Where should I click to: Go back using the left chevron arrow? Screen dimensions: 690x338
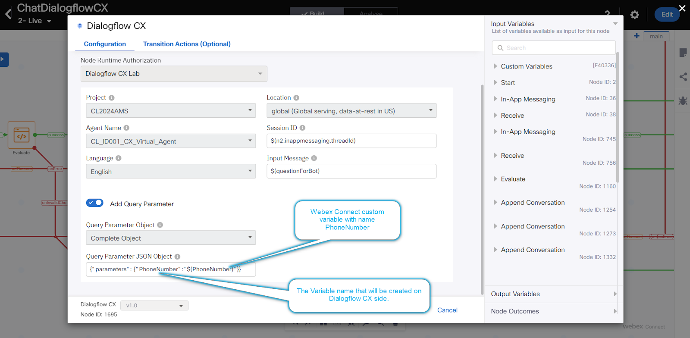click(x=8, y=14)
